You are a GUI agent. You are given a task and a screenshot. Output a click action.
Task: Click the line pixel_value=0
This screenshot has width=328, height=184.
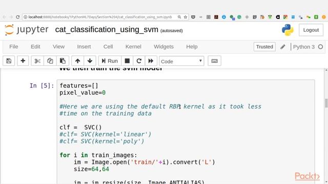[83, 93]
